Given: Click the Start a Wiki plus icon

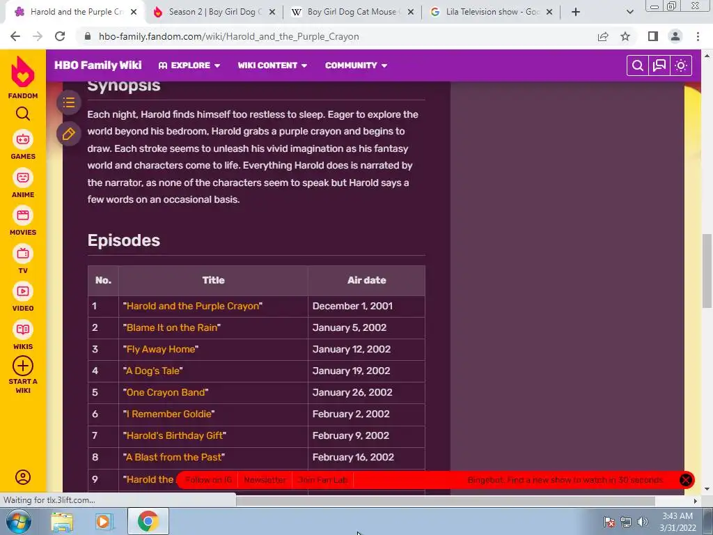Looking at the screenshot, I should 23,366.
